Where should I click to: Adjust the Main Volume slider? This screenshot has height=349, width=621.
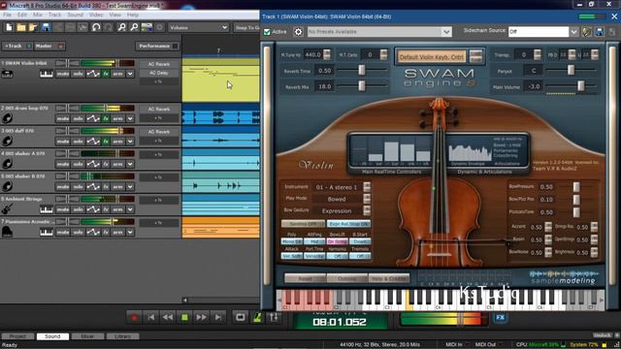(x=580, y=86)
